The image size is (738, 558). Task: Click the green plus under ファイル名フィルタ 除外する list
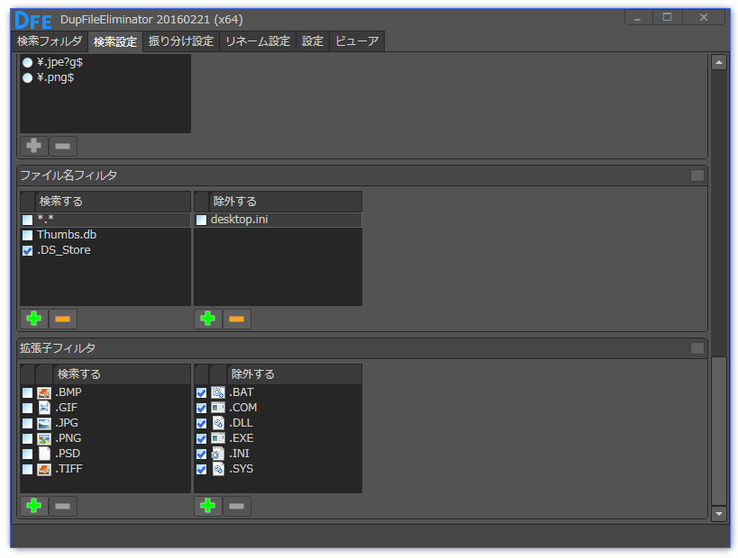207,319
